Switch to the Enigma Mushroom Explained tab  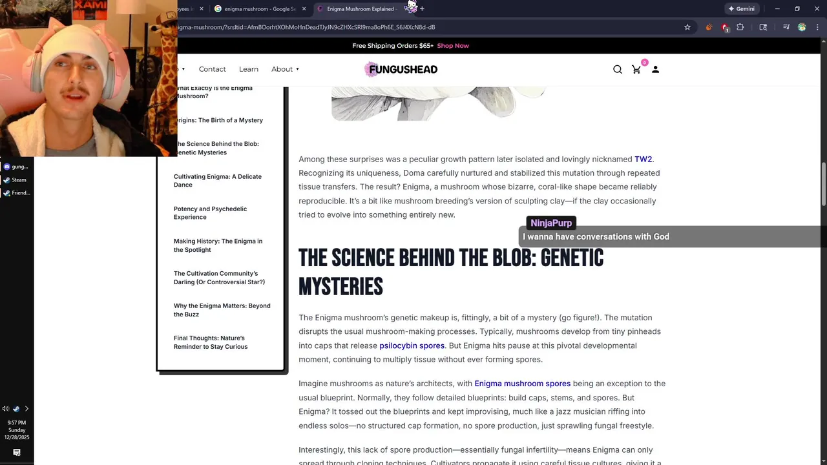pyautogui.click(x=362, y=9)
